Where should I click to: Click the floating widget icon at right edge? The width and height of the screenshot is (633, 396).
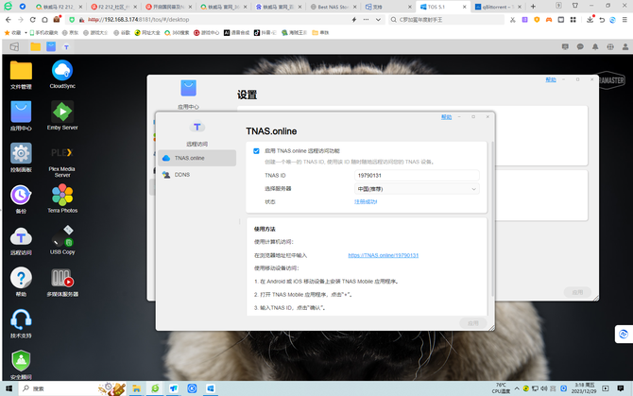coord(624,335)
